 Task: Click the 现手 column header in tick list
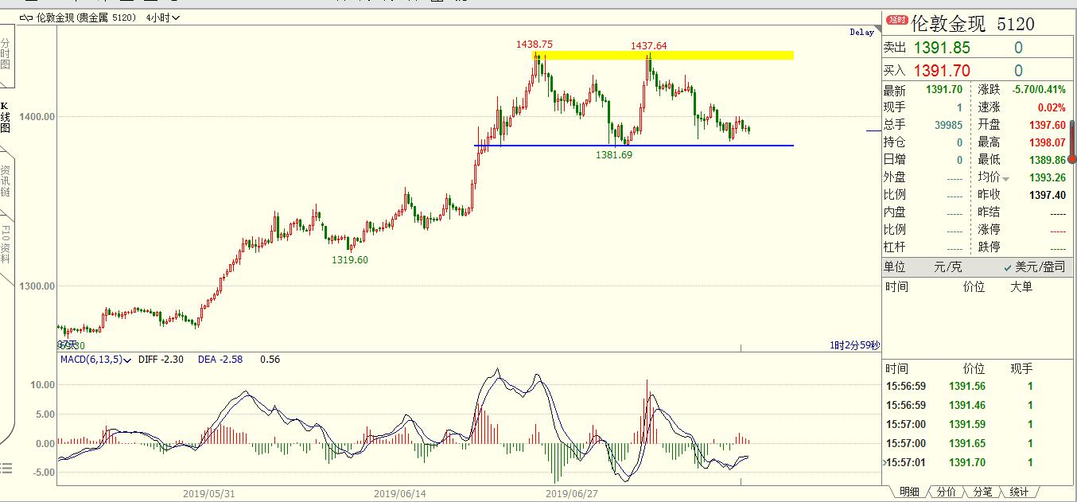pos(1021,368)
